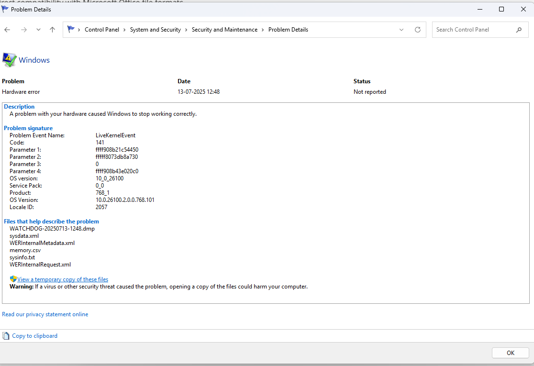534x366 pixels.
Task: Click Locale ID value 2057
Action: pos(101,207)
